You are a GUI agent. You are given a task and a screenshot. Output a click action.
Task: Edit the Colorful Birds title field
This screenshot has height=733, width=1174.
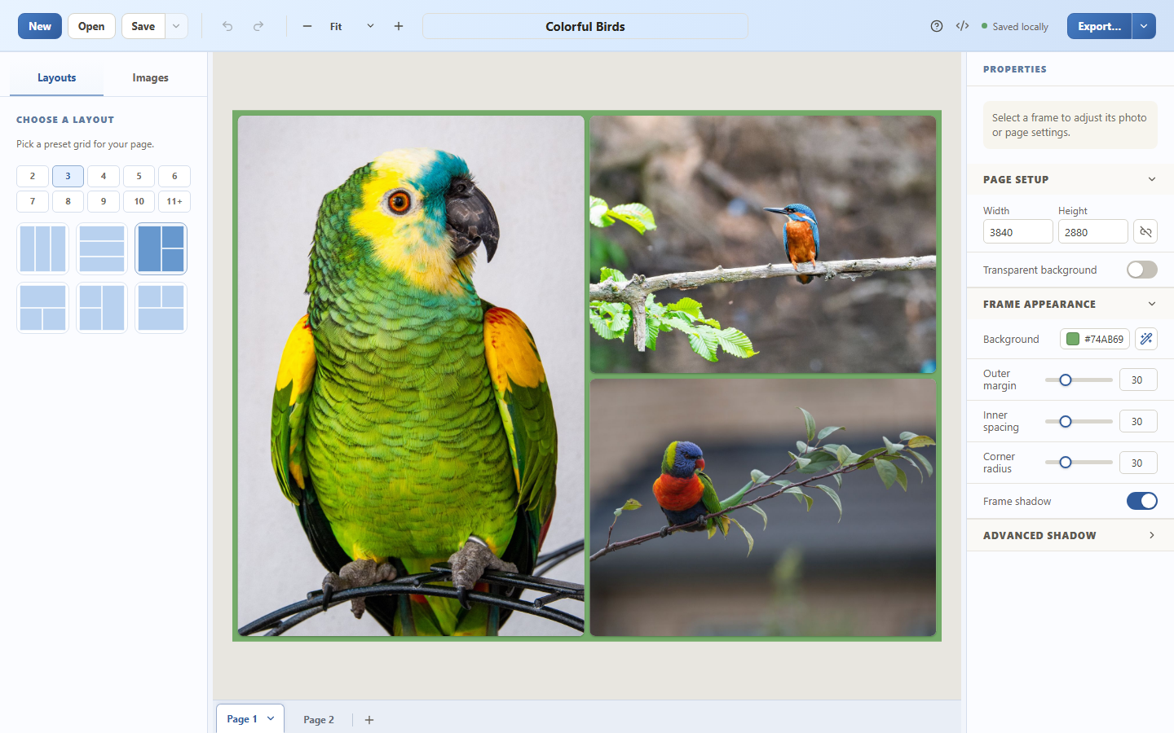585,26
